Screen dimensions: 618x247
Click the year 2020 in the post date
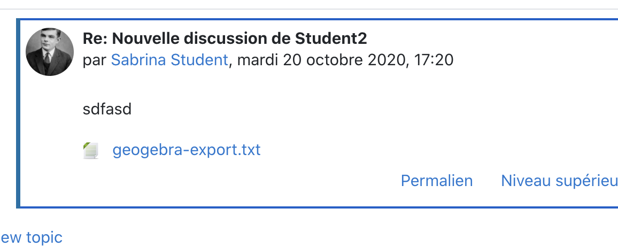pos(386,60)
